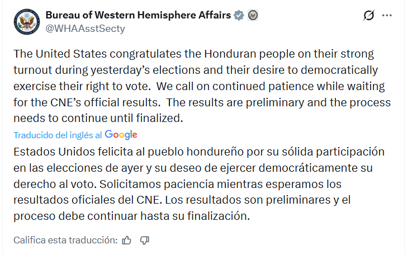Click the small government affiliation seal badge
This screenshot has width=412, height=254.
pyautogui.click(x=252, y=15)
